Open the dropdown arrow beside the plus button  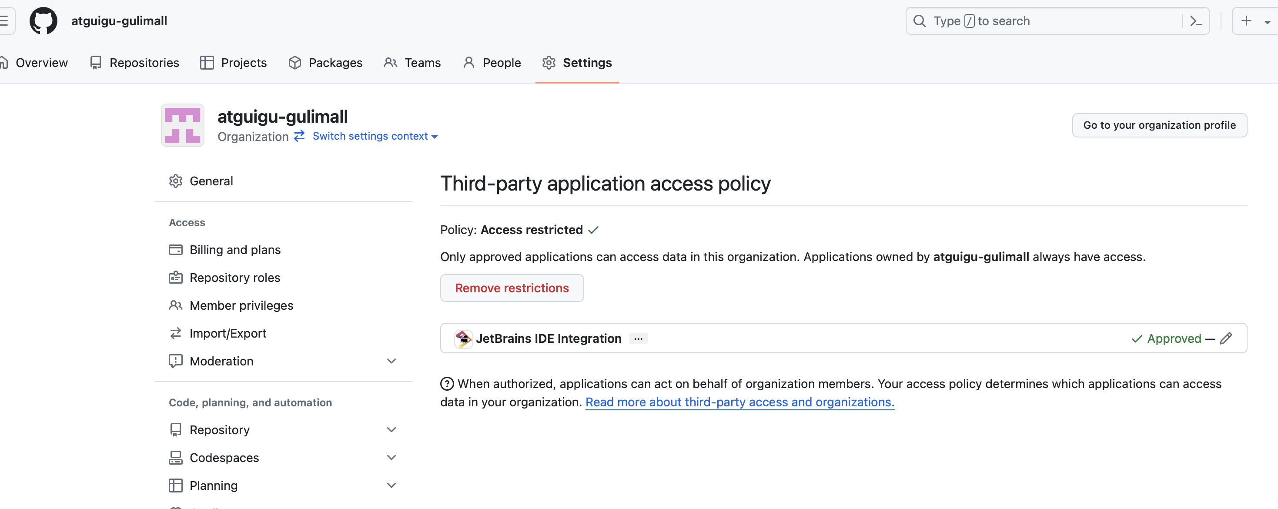pyautogui.click(x=1267, y=22)
